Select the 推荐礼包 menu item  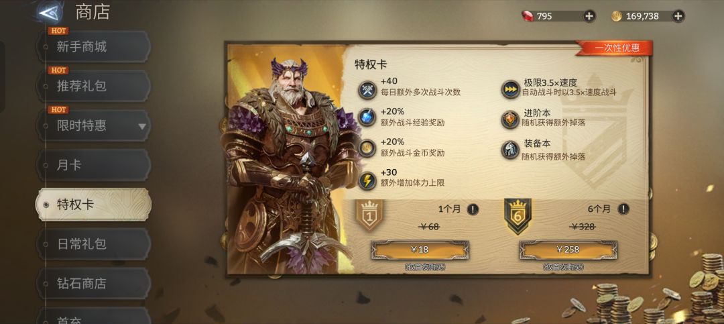pos(94,86)
